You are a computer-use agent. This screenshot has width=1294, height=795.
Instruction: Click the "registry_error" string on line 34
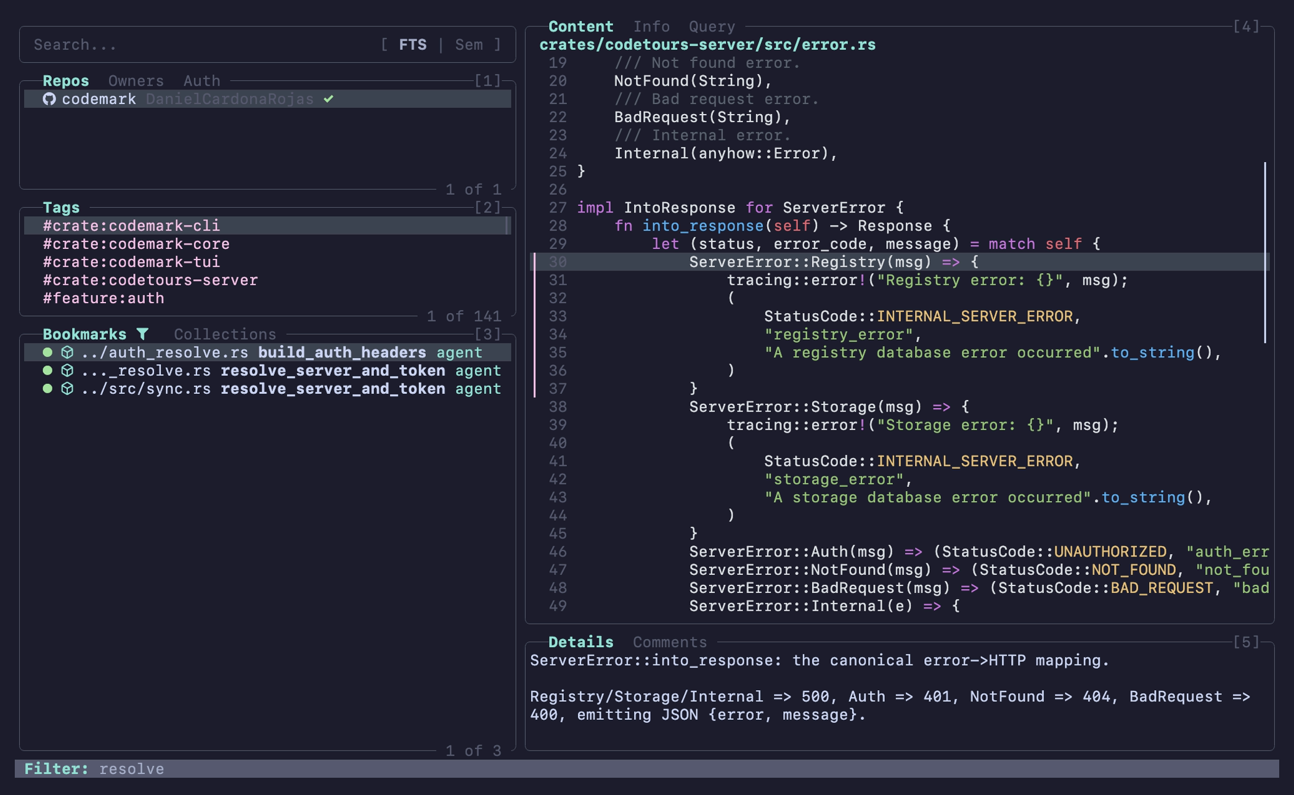(x=839, y=335)
